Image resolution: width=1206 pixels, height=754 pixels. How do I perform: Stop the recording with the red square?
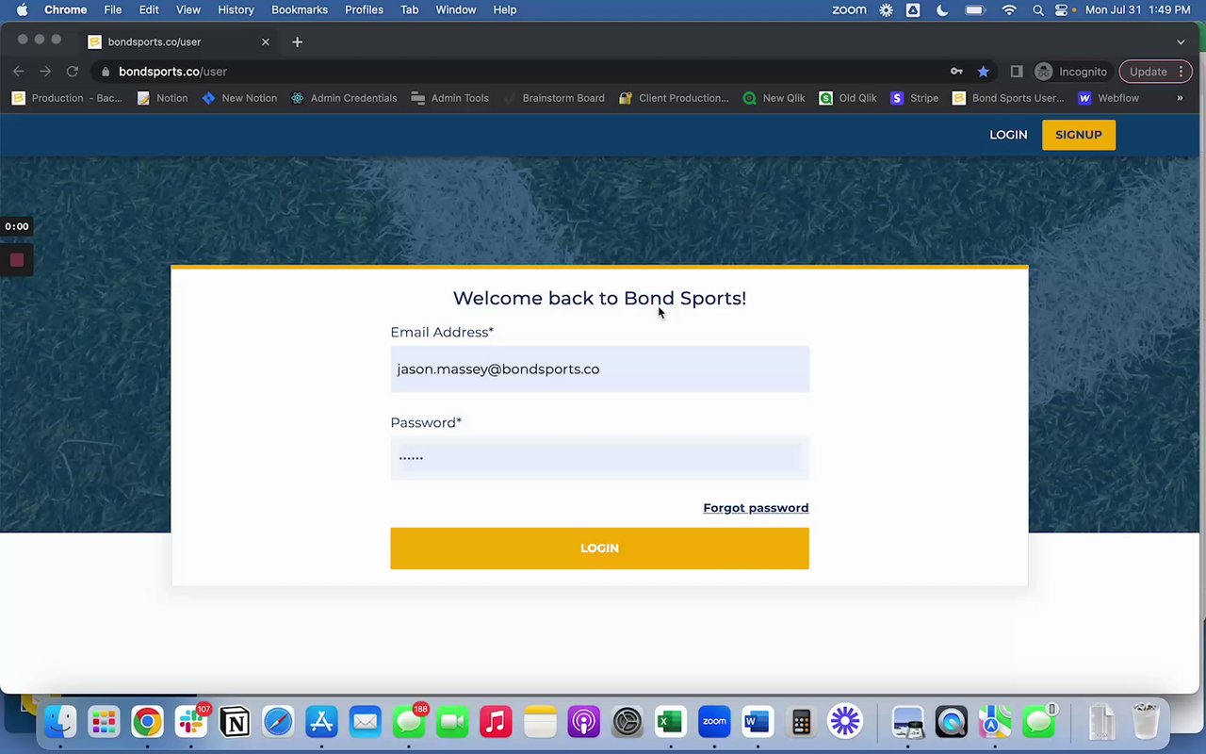pos(17,260)
